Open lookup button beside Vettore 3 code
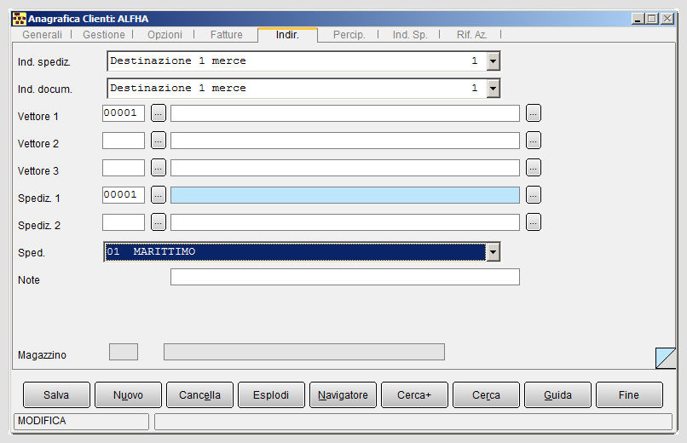The height and width of the screenshot is (443, 687). click(159, 168)
